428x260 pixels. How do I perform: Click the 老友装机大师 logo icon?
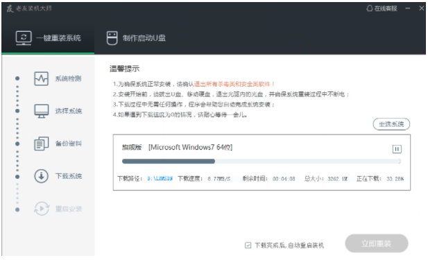10,8
